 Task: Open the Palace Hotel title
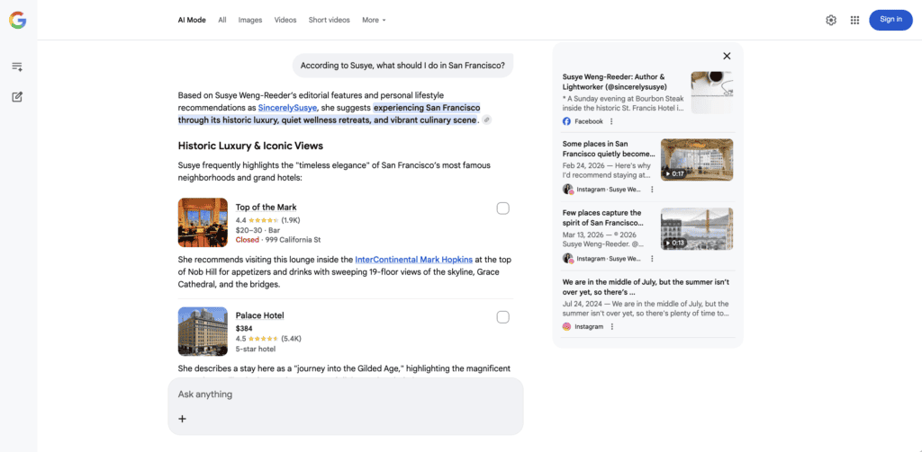(260, 315)
